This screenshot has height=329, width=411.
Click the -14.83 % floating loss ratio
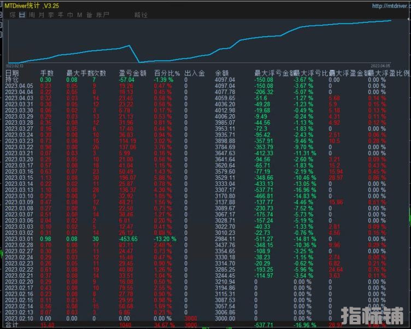coord(305,196)
